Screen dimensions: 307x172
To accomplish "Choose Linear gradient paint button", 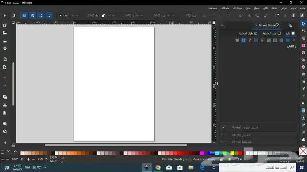I will 281,40.
